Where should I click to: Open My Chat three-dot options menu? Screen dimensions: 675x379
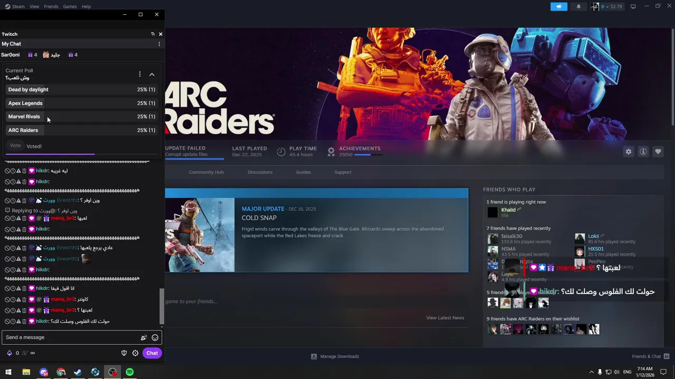[159, 44]
